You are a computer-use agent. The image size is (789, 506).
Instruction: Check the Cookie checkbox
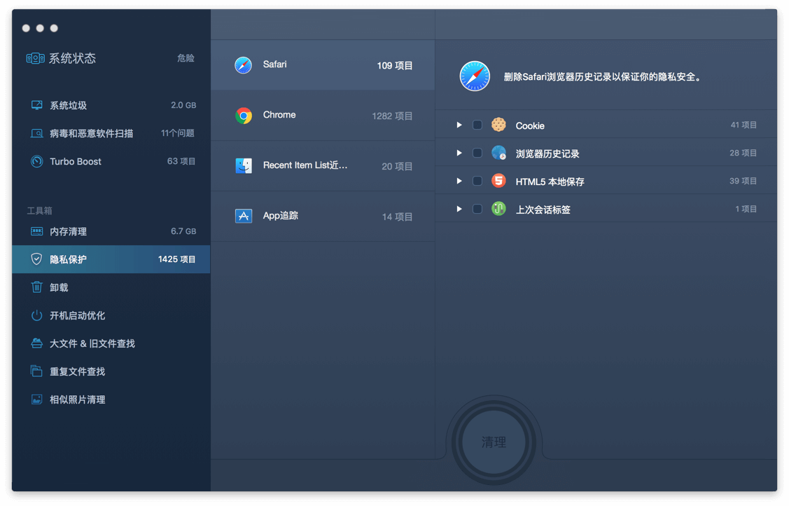click(x=477, y=125)
